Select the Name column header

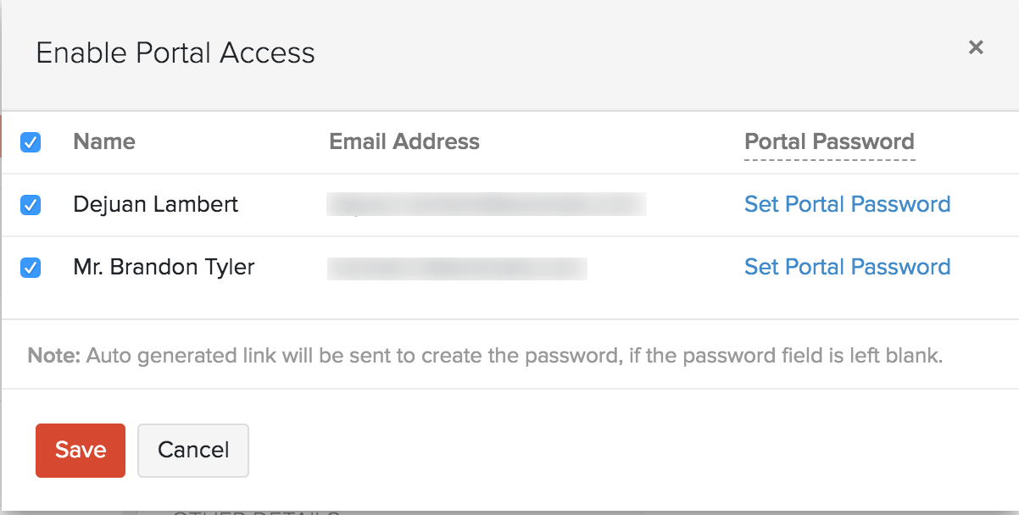coord(103,141)
